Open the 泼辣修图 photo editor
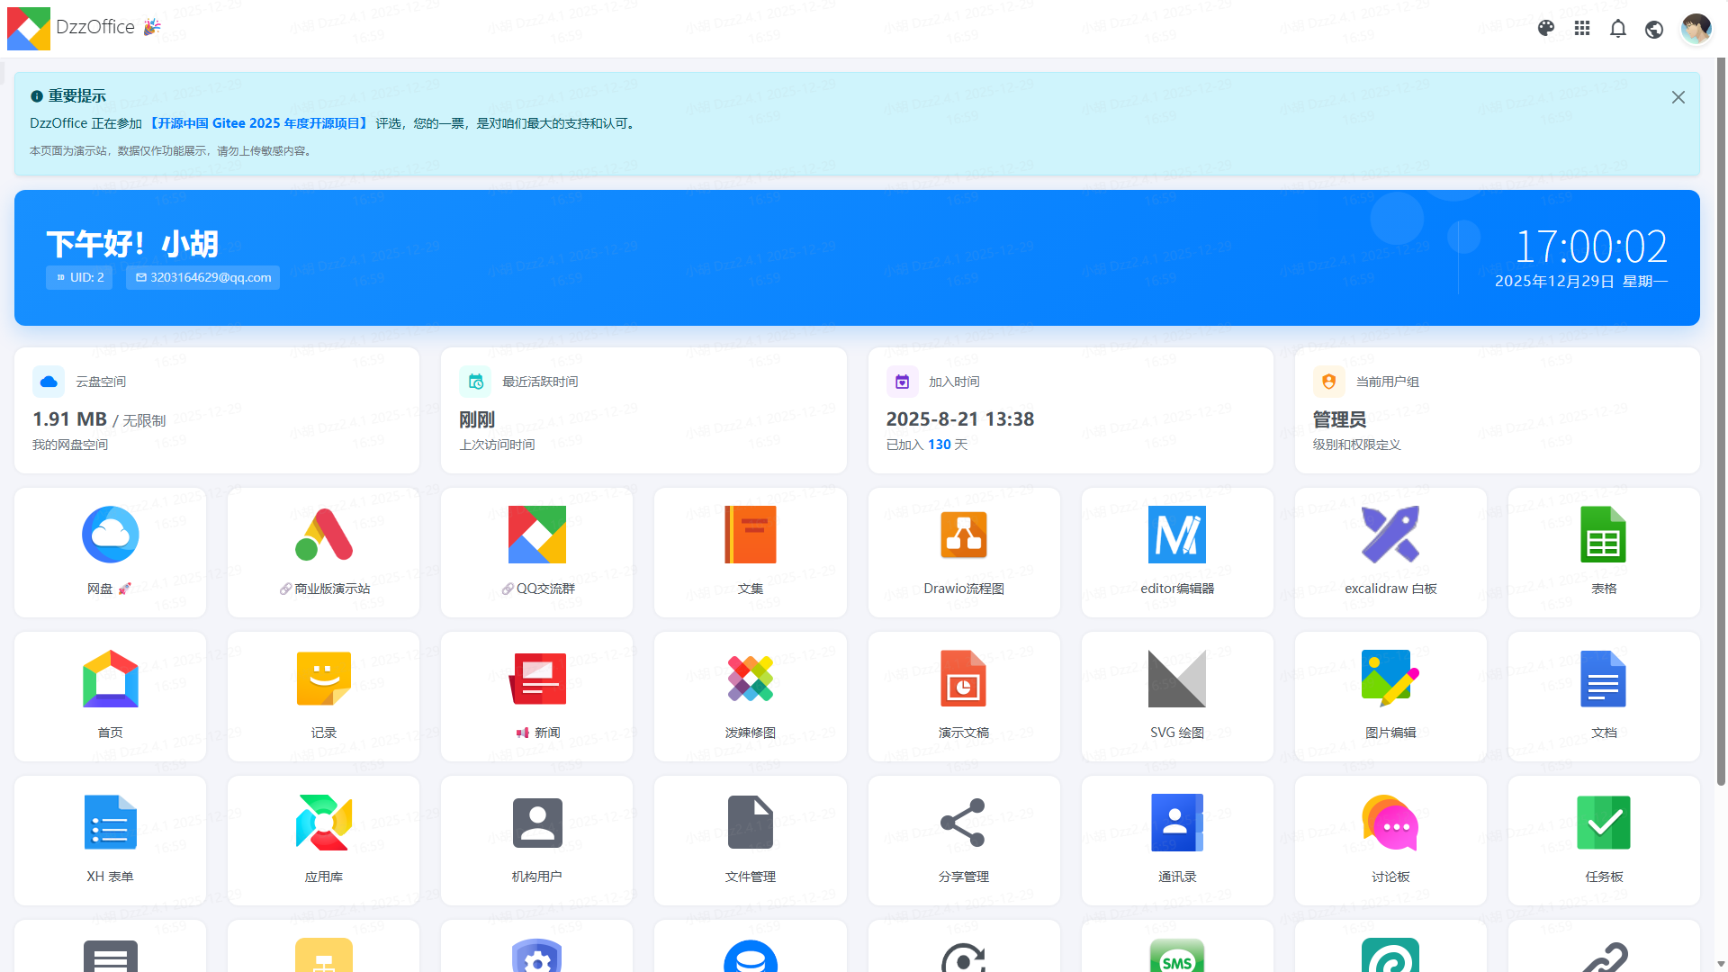 click(750, 696)
